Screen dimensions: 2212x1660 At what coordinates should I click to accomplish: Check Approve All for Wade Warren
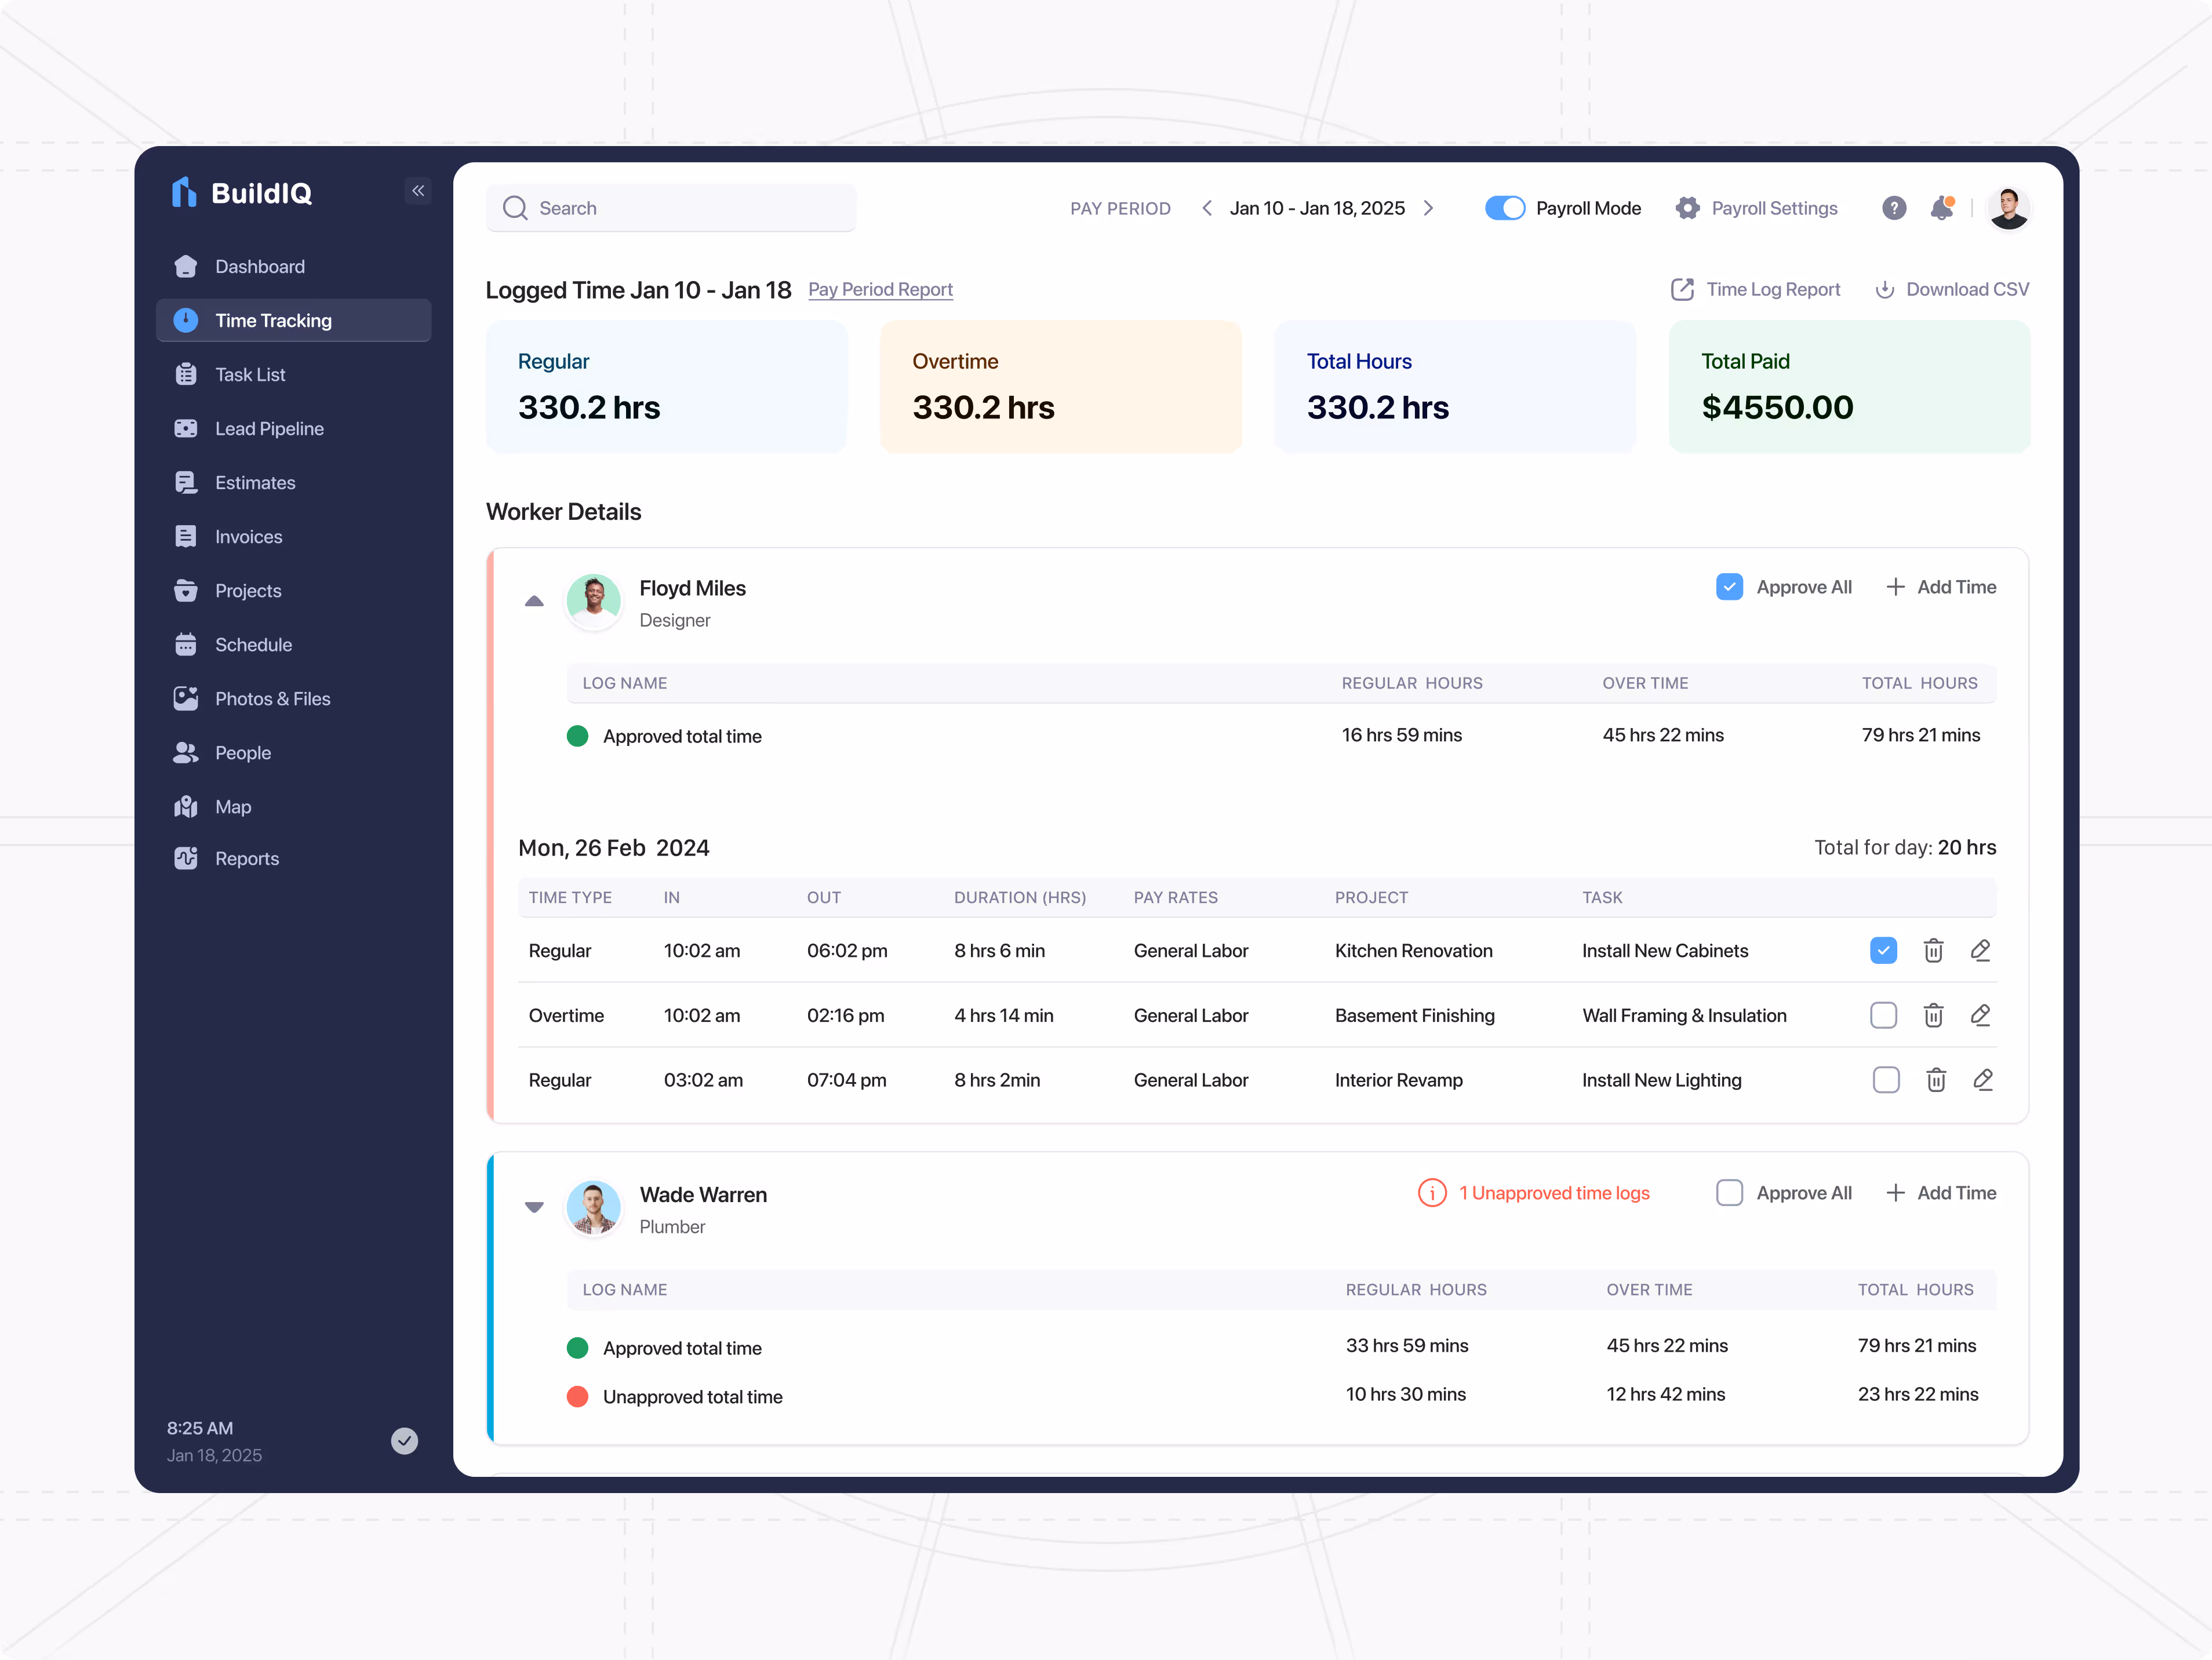tap(1729, 1193)
